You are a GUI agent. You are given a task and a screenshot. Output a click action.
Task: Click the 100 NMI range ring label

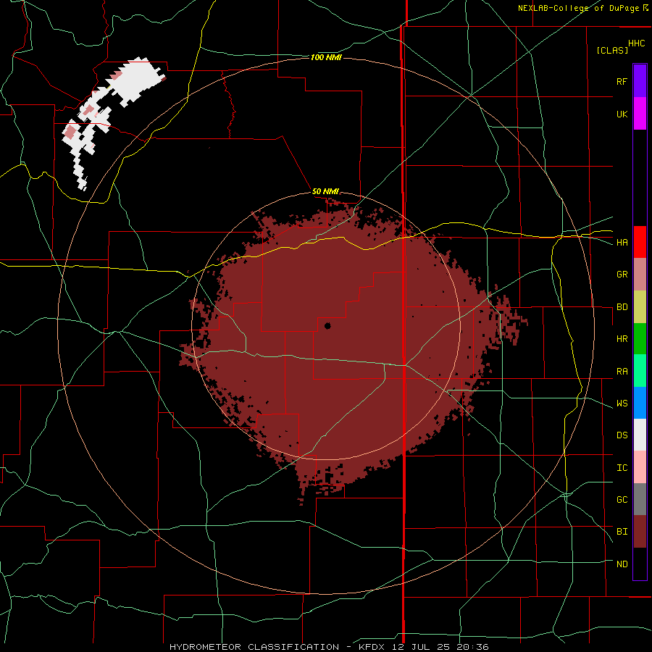point(326,57)
